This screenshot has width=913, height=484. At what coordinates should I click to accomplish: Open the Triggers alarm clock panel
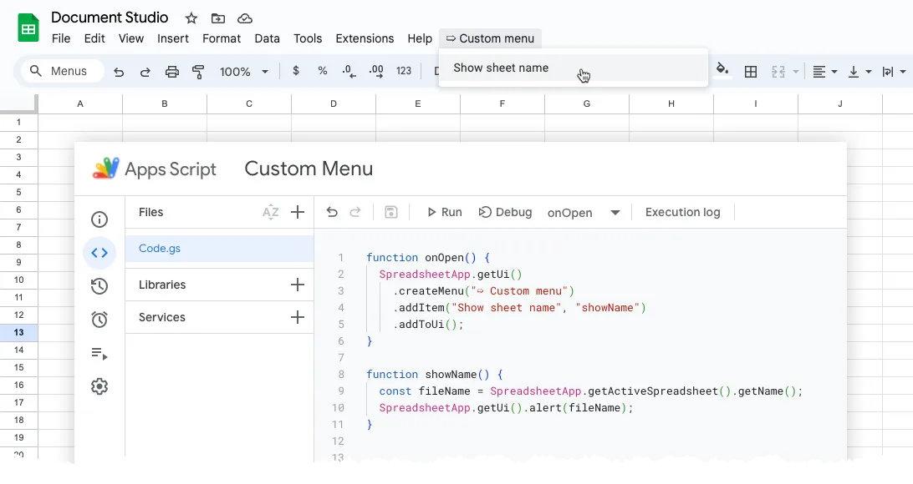pos(99,319)
